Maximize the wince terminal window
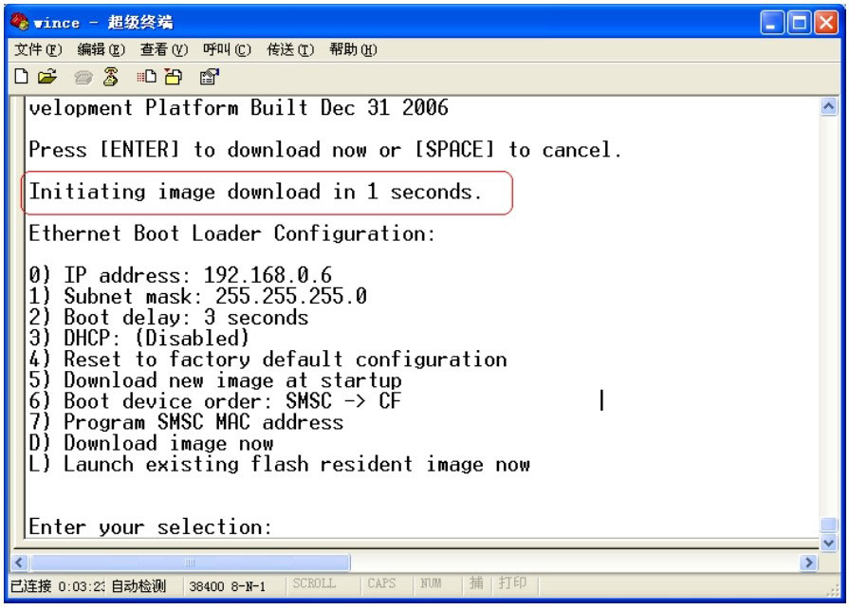The height and width of the screenshot is (610, 849). pos(799,23)
